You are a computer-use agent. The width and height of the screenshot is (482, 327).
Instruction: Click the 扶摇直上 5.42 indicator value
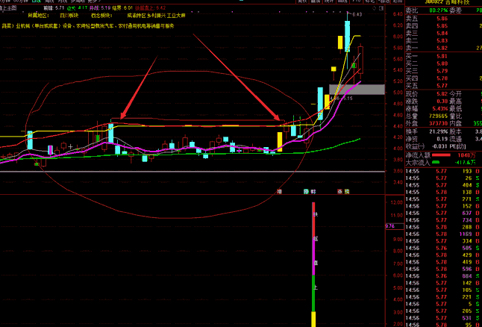[x=150, y=8]
